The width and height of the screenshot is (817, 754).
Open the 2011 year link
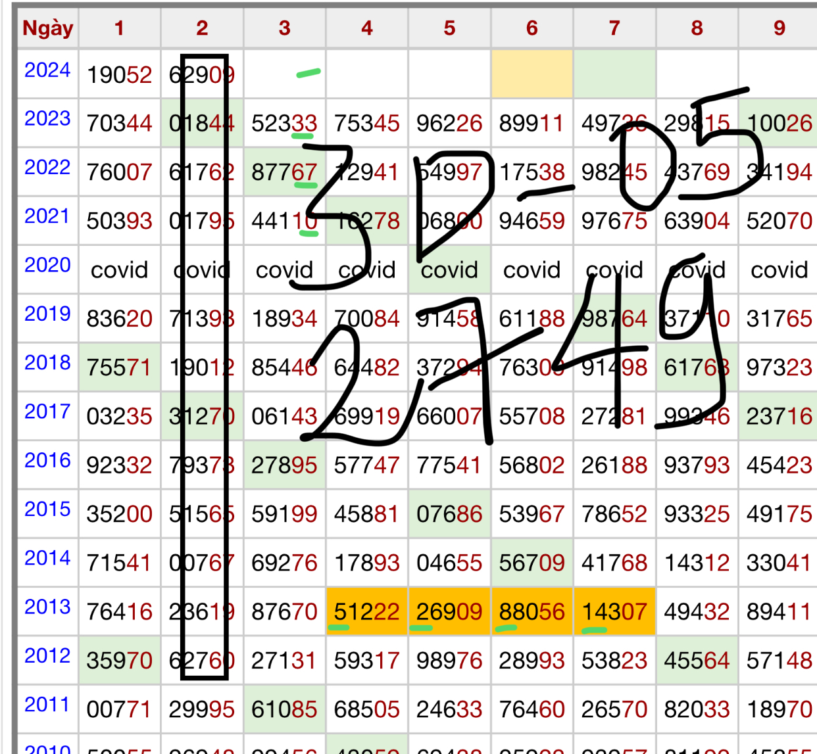[47, 705]
